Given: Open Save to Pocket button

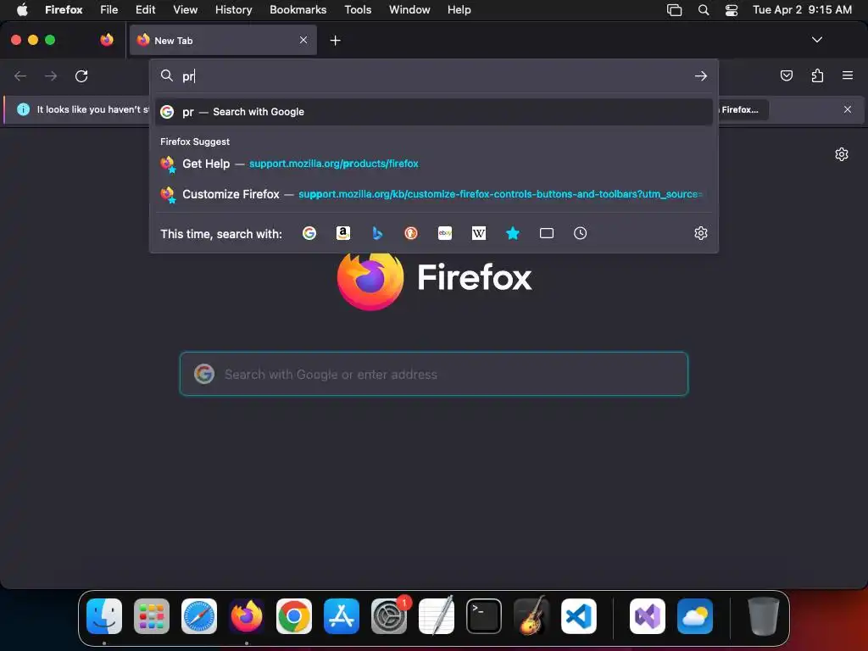Looking at the screenshot, I should (x=787, y=75).
